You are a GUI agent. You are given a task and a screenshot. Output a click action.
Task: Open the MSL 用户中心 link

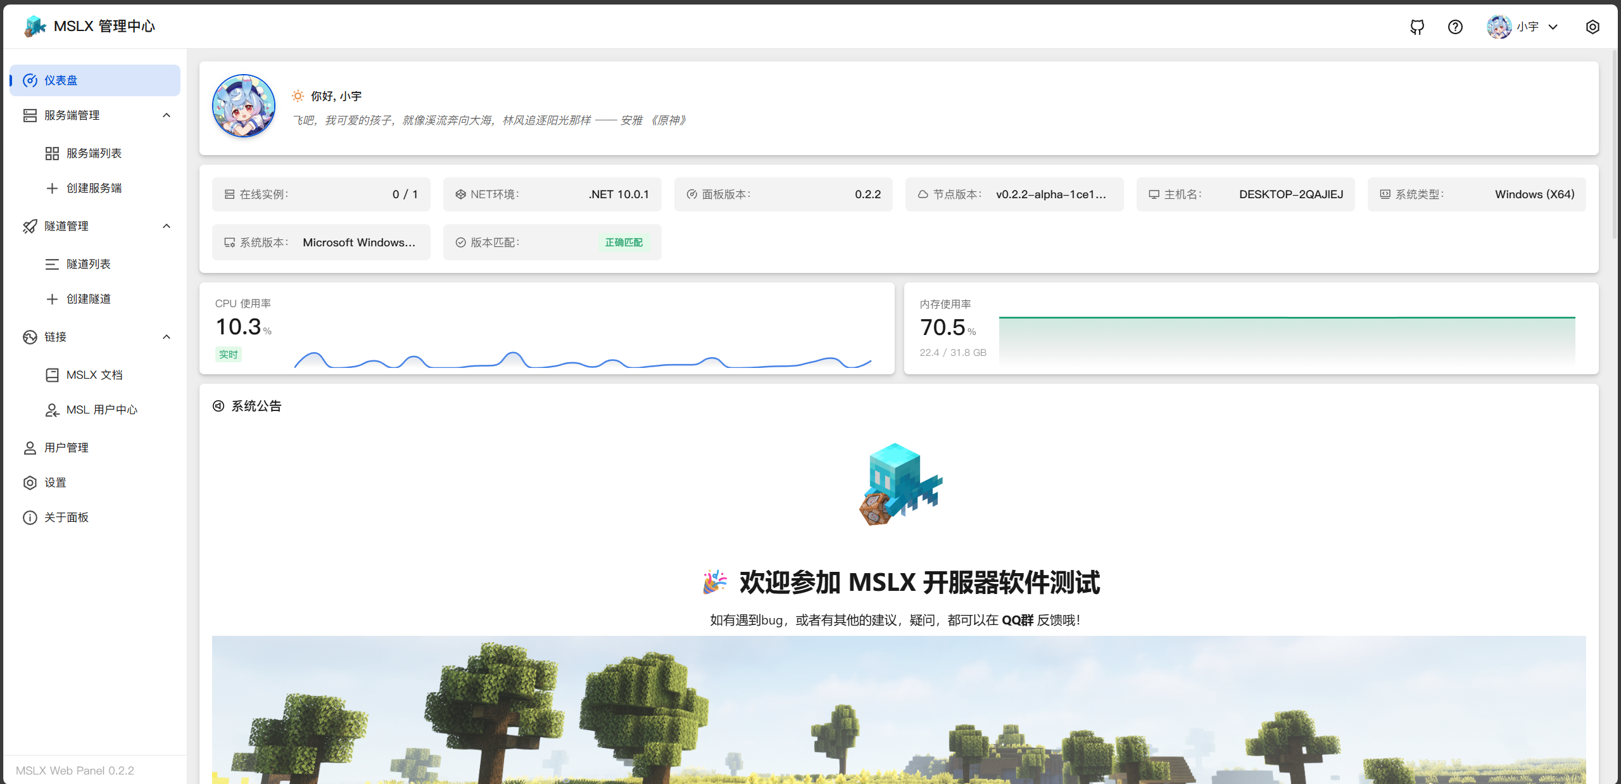[101, 410]
